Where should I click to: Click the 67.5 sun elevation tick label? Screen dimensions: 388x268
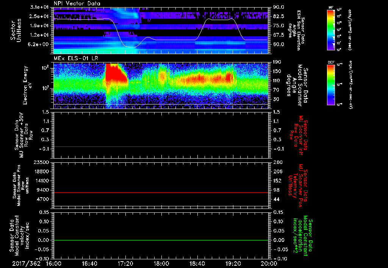pyautogui.click(x=279, y=35)
